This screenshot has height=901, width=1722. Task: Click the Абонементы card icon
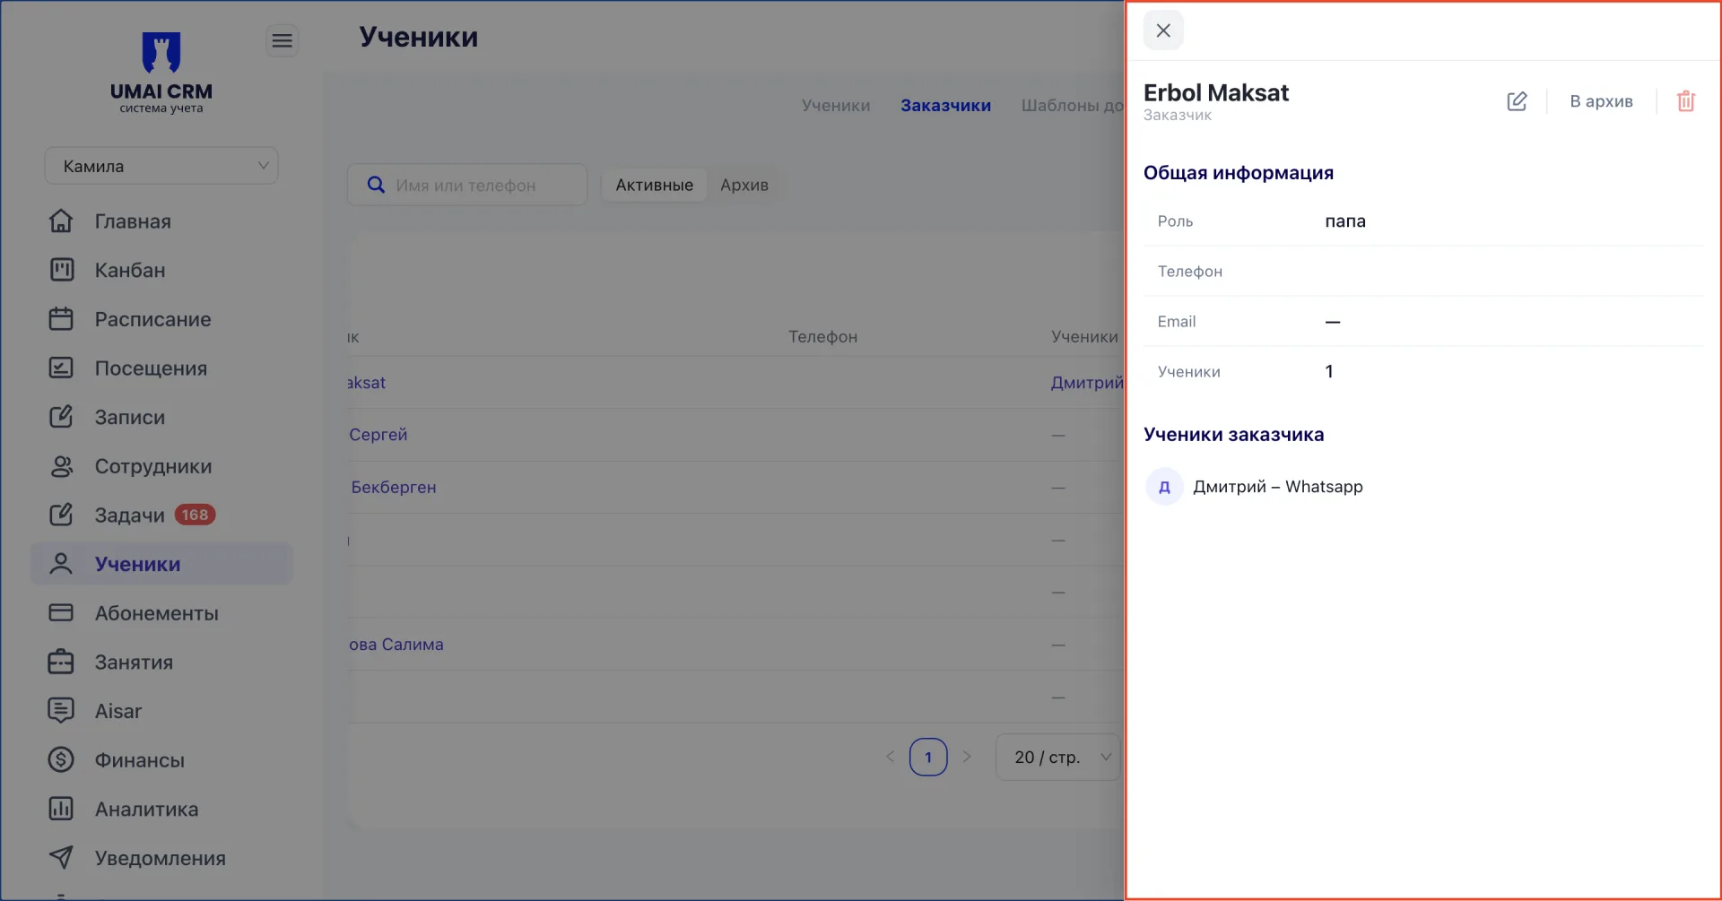(x=61, y=612)
